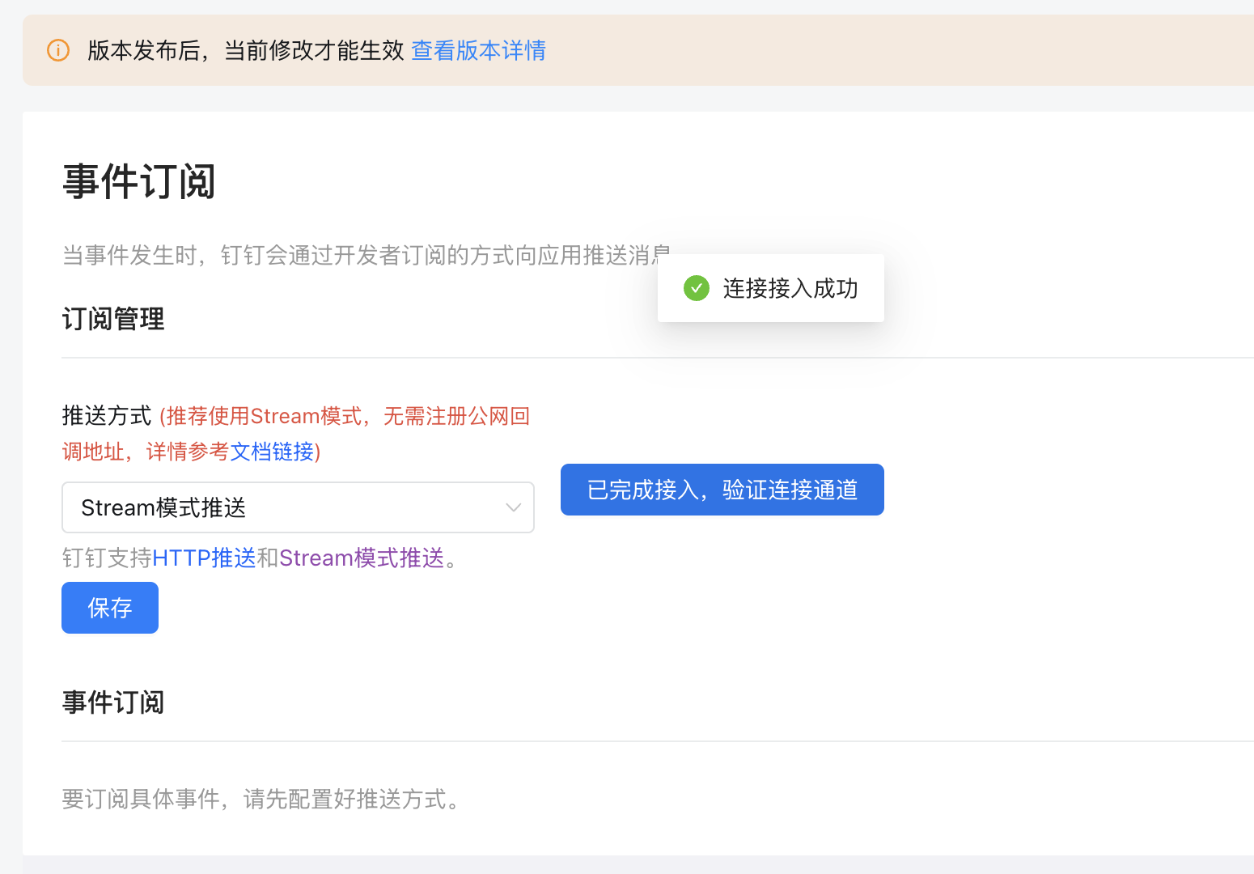Open the 查看版本详情 link
Viewport: 1254px width, 874px height.
click(478, 50)
